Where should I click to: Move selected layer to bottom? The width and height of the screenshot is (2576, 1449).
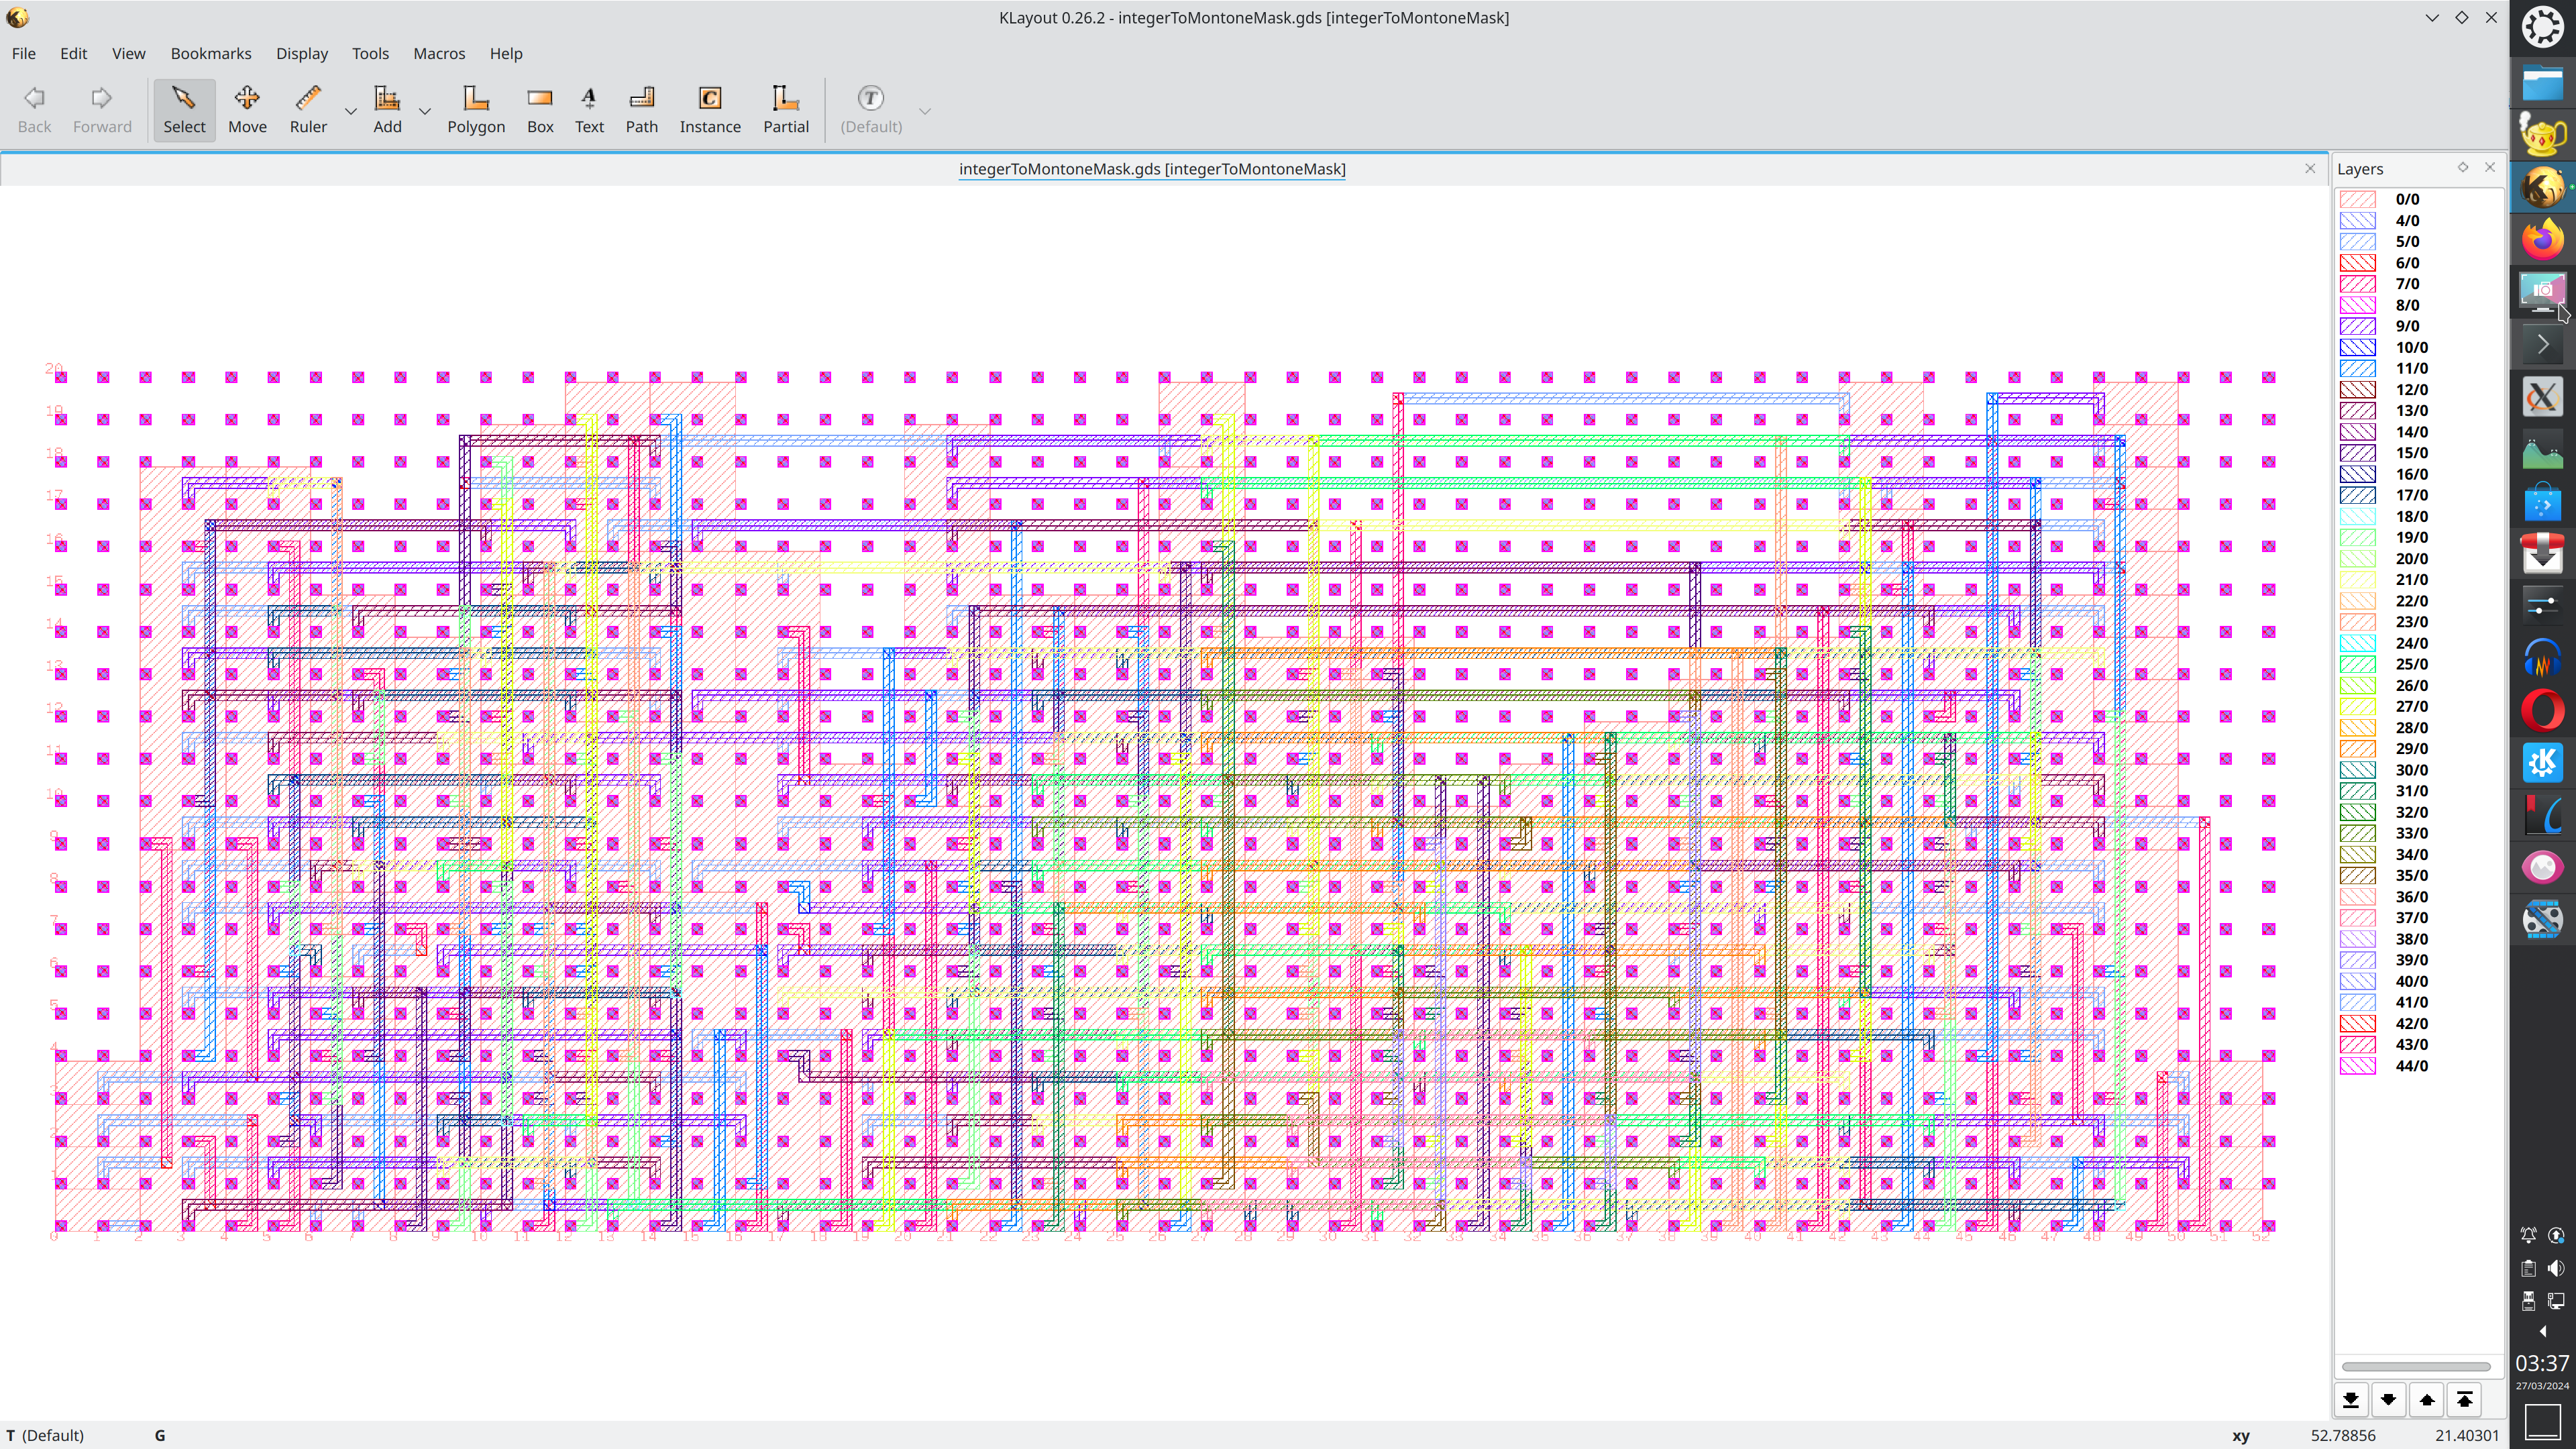pos(2351,1400)
